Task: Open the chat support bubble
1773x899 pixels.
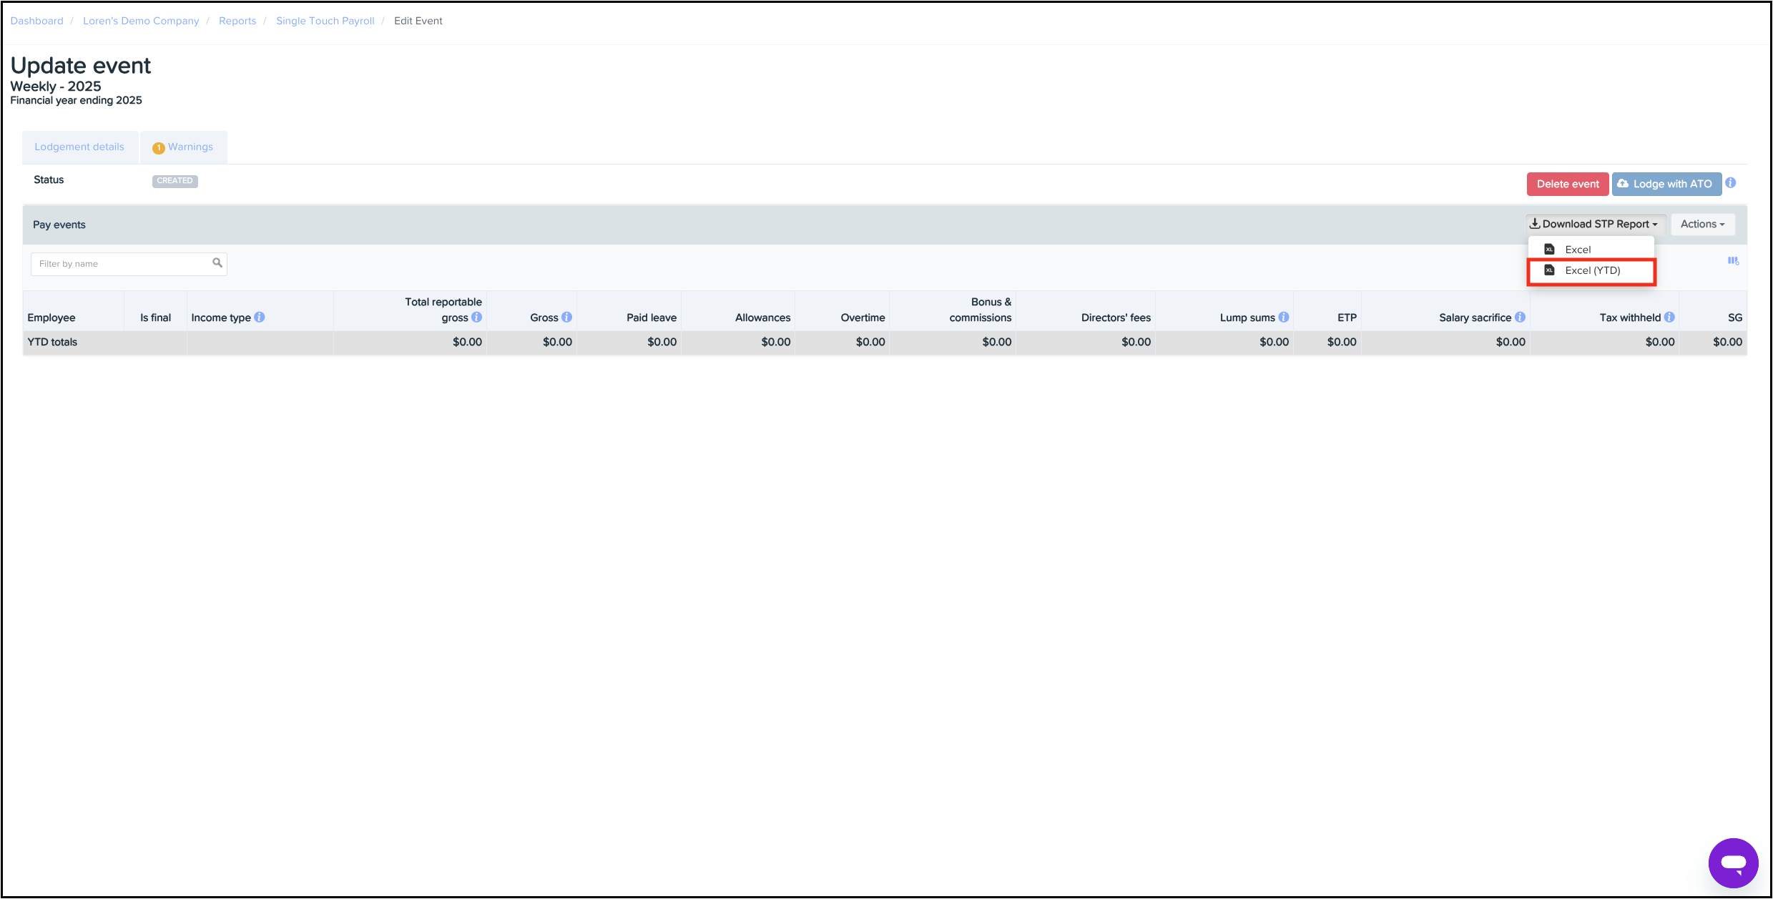Action: [x=1732, y=863]
